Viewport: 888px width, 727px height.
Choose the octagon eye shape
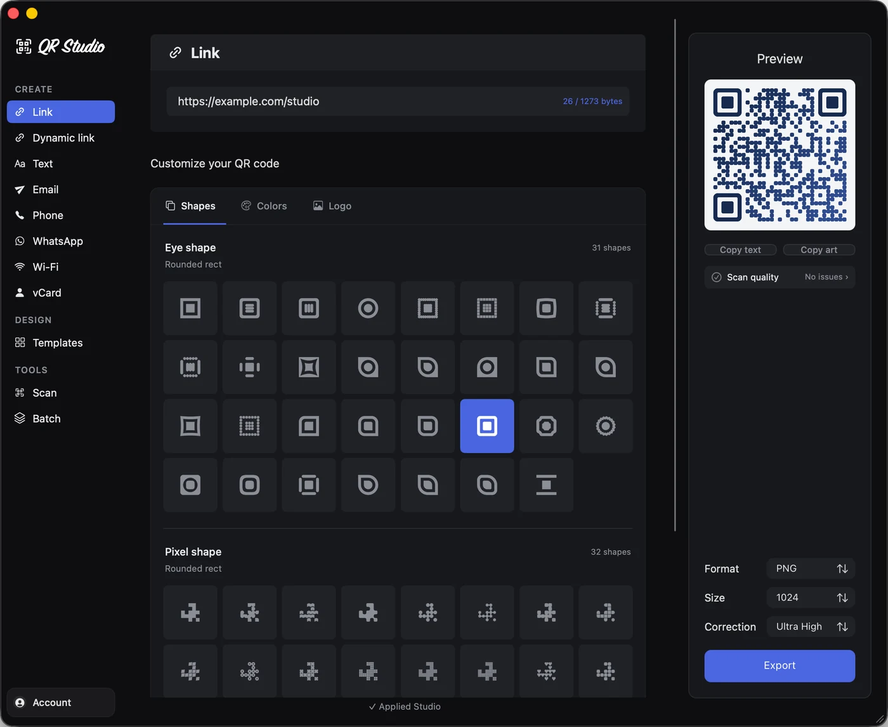tap(546, 426)
